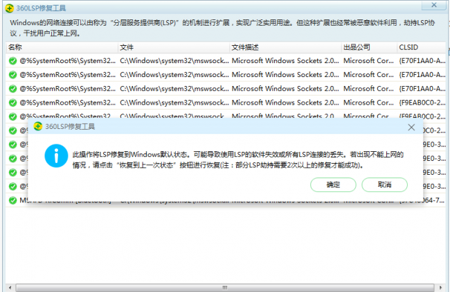Screen dimensions: 450x292
Task: Click the 360 logo icon in main window title bar
Action: (10, 8)
